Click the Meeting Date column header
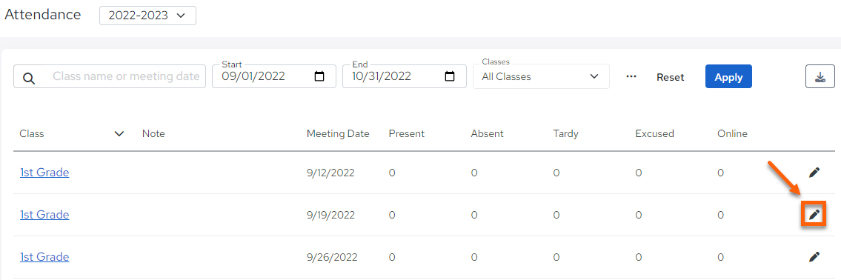 click(x=338, y=133)
